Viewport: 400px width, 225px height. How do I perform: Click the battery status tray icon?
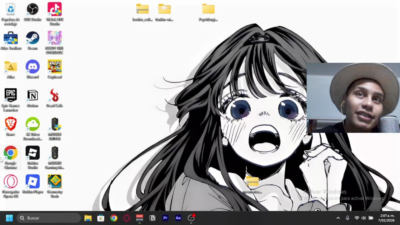(x=371, y=218)
